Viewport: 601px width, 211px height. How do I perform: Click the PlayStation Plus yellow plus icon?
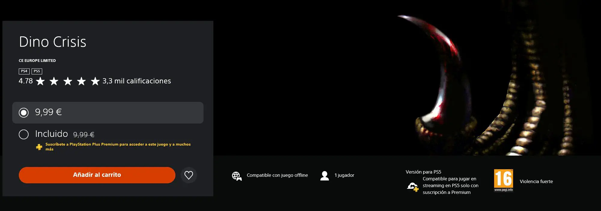(39, 147)
